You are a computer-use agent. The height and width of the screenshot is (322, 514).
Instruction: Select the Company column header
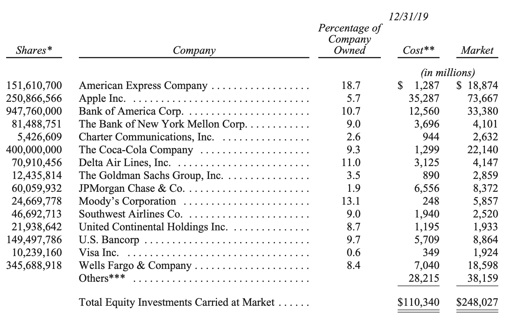click(194, 50)
